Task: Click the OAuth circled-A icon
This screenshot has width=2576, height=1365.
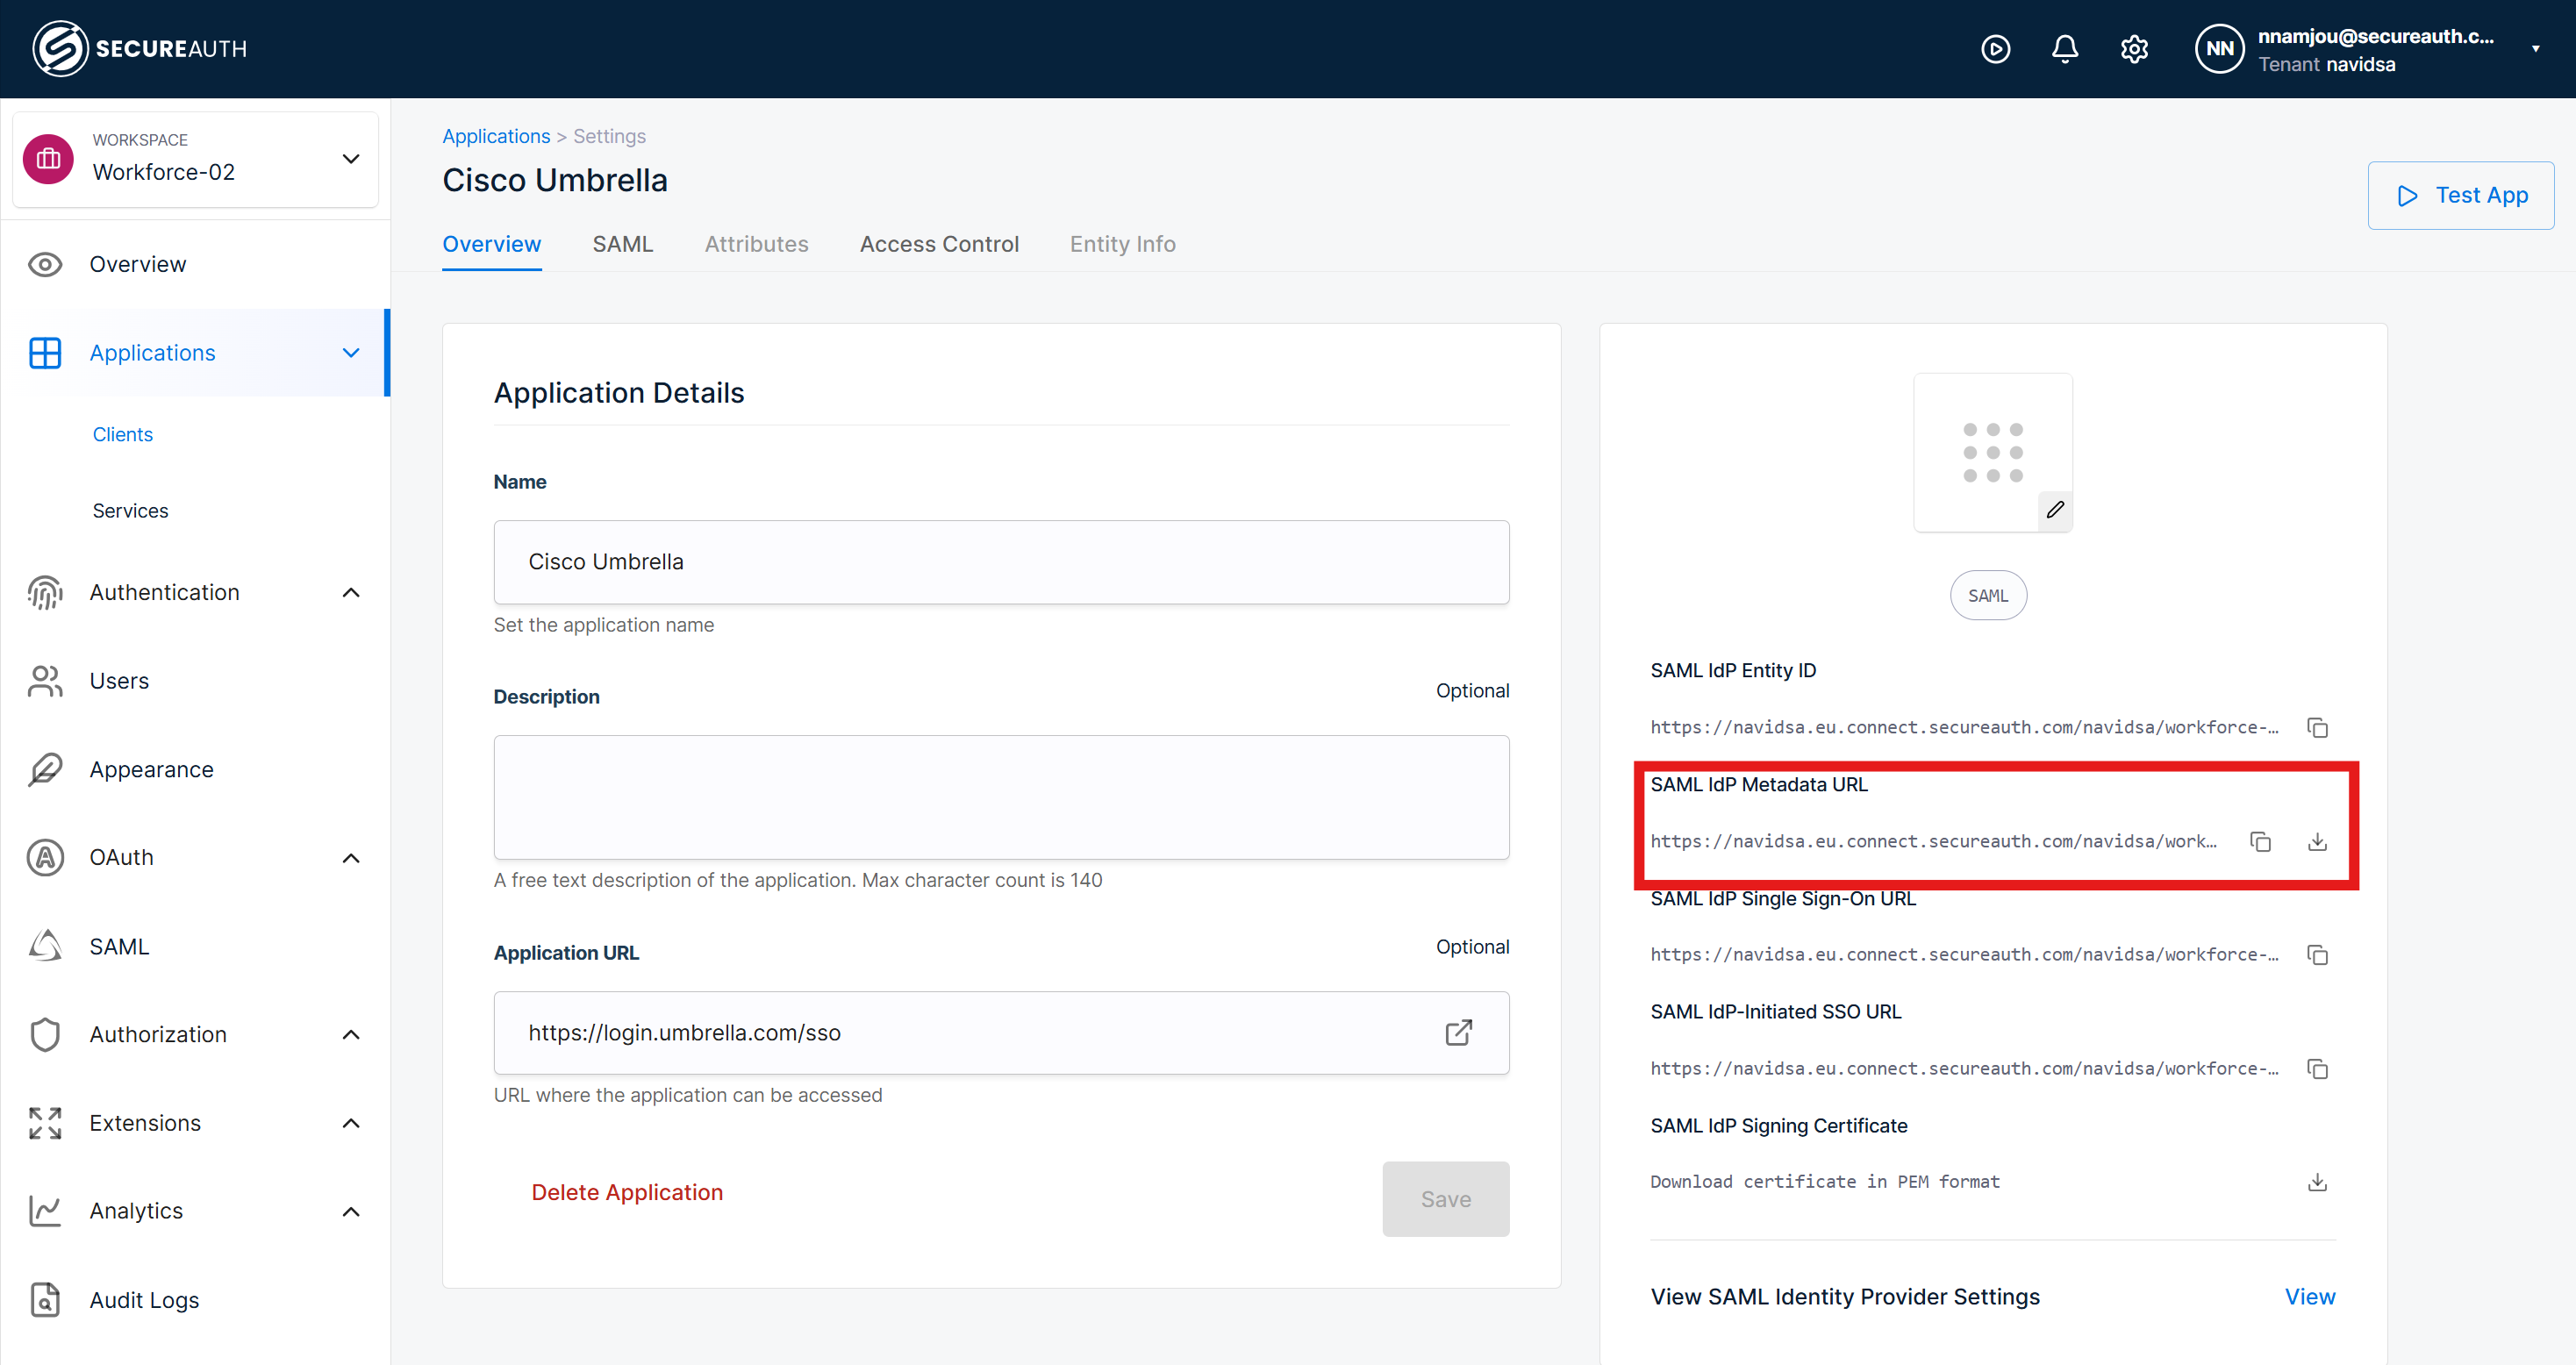Action: (x=45, y=858)
